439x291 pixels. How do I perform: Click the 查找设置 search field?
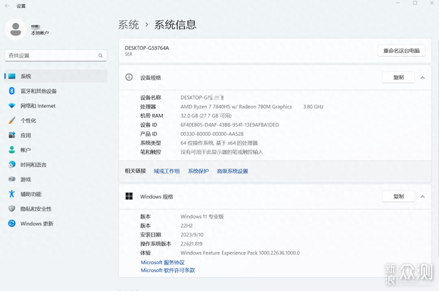[x=55, y=55]
